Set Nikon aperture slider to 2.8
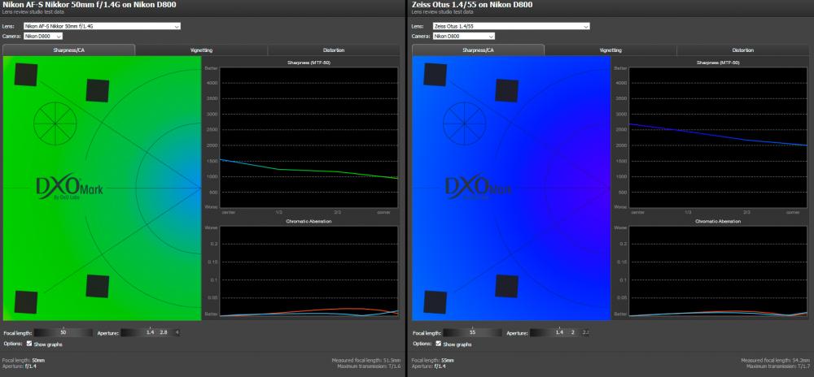 click(x=164, y=332)
